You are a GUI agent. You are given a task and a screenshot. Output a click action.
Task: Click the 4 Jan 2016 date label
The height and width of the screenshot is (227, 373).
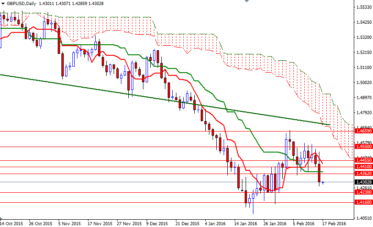tap(215, 223)
